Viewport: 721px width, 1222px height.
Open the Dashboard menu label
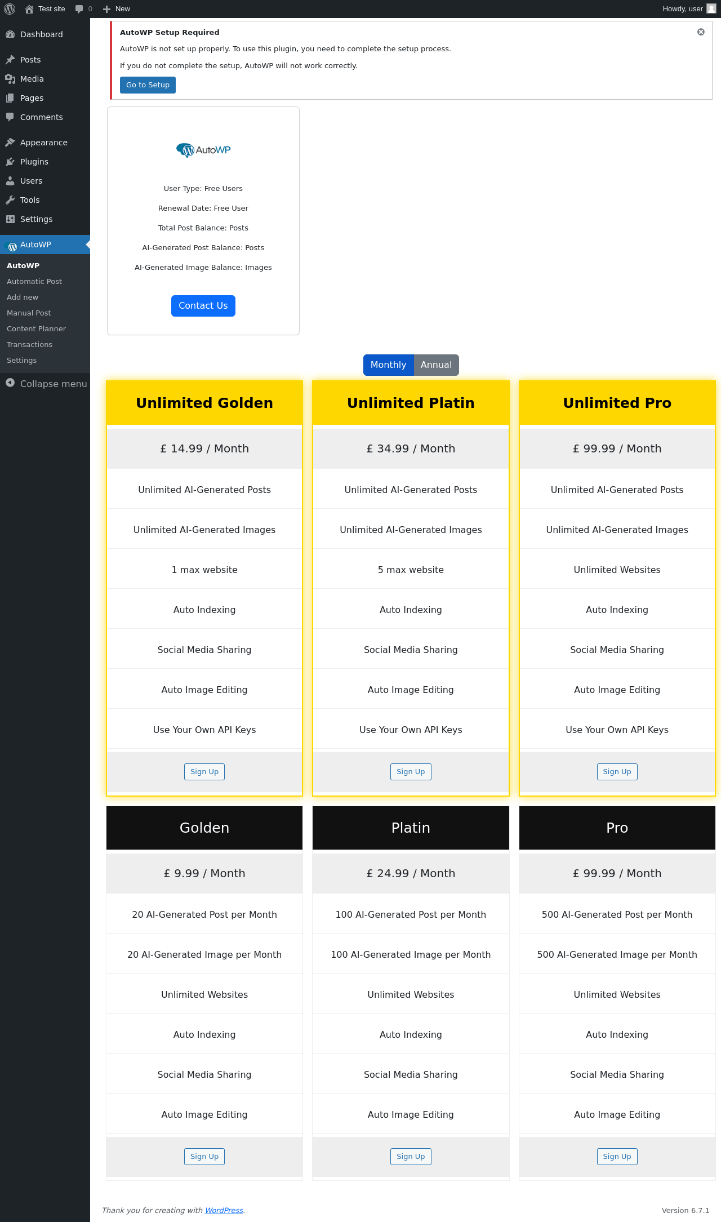[42, 34]
